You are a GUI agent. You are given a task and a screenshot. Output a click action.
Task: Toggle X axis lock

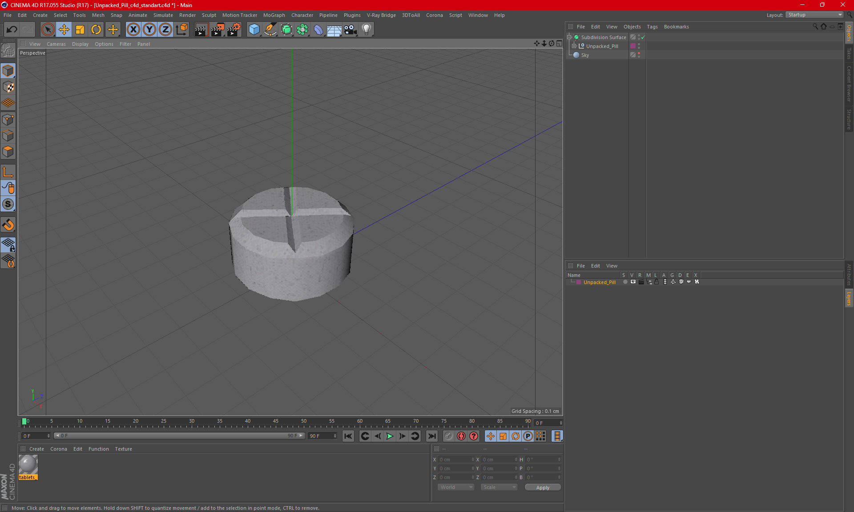[x=133, y=29]
